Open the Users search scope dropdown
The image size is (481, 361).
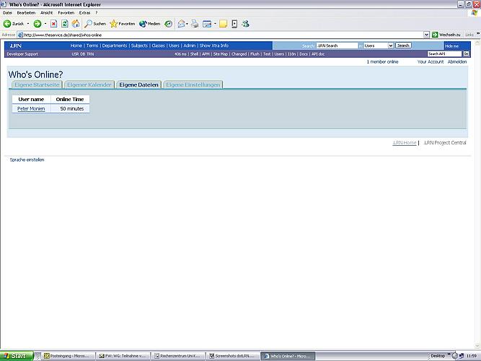point(379,45)
